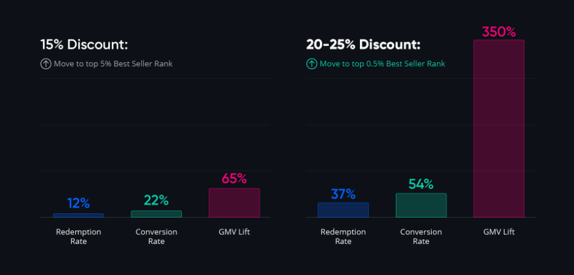The height and width of the screenshot is (275, 574).
Task: Click the 20-25% Discount heading
Action: tap(363, 45)
